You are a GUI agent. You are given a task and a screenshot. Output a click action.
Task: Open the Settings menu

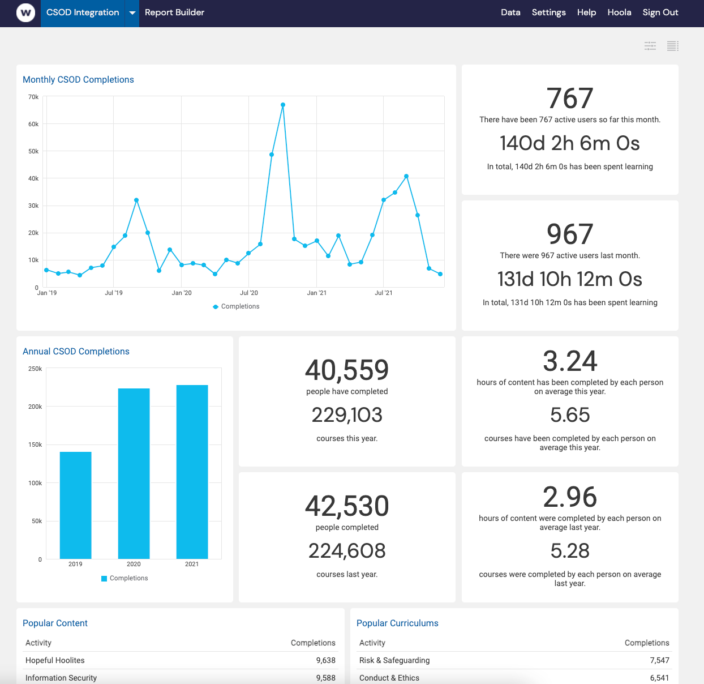[x=548, y=12]
